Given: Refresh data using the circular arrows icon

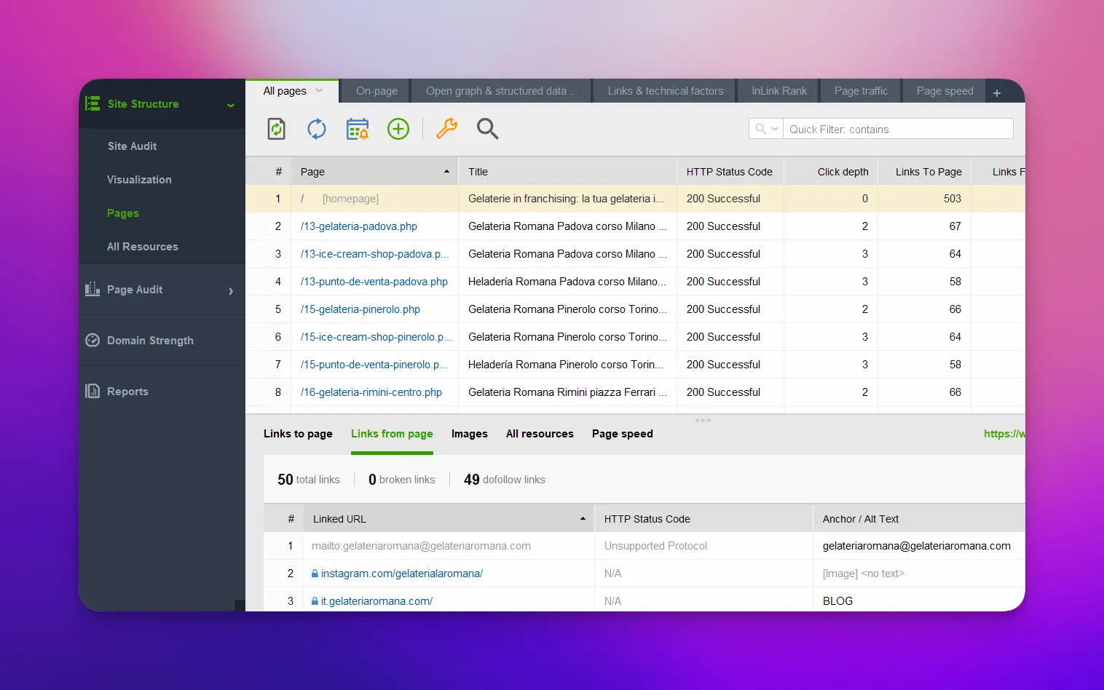Looking at the screenshot, I should (317, 129).
